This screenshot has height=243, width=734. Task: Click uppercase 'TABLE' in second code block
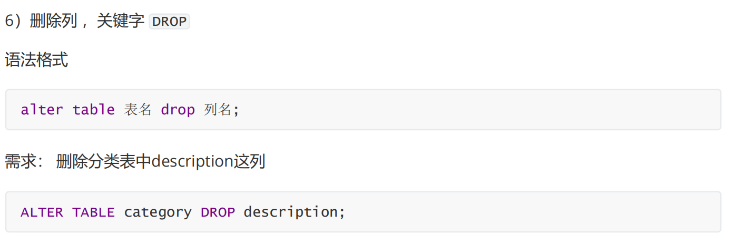[93, 212]
